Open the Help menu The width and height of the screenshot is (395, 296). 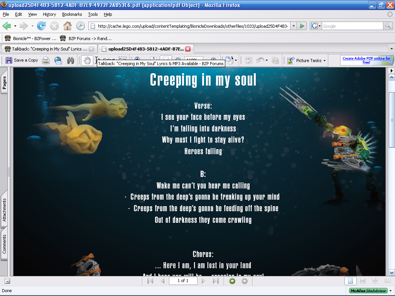[x=108, y=14]
